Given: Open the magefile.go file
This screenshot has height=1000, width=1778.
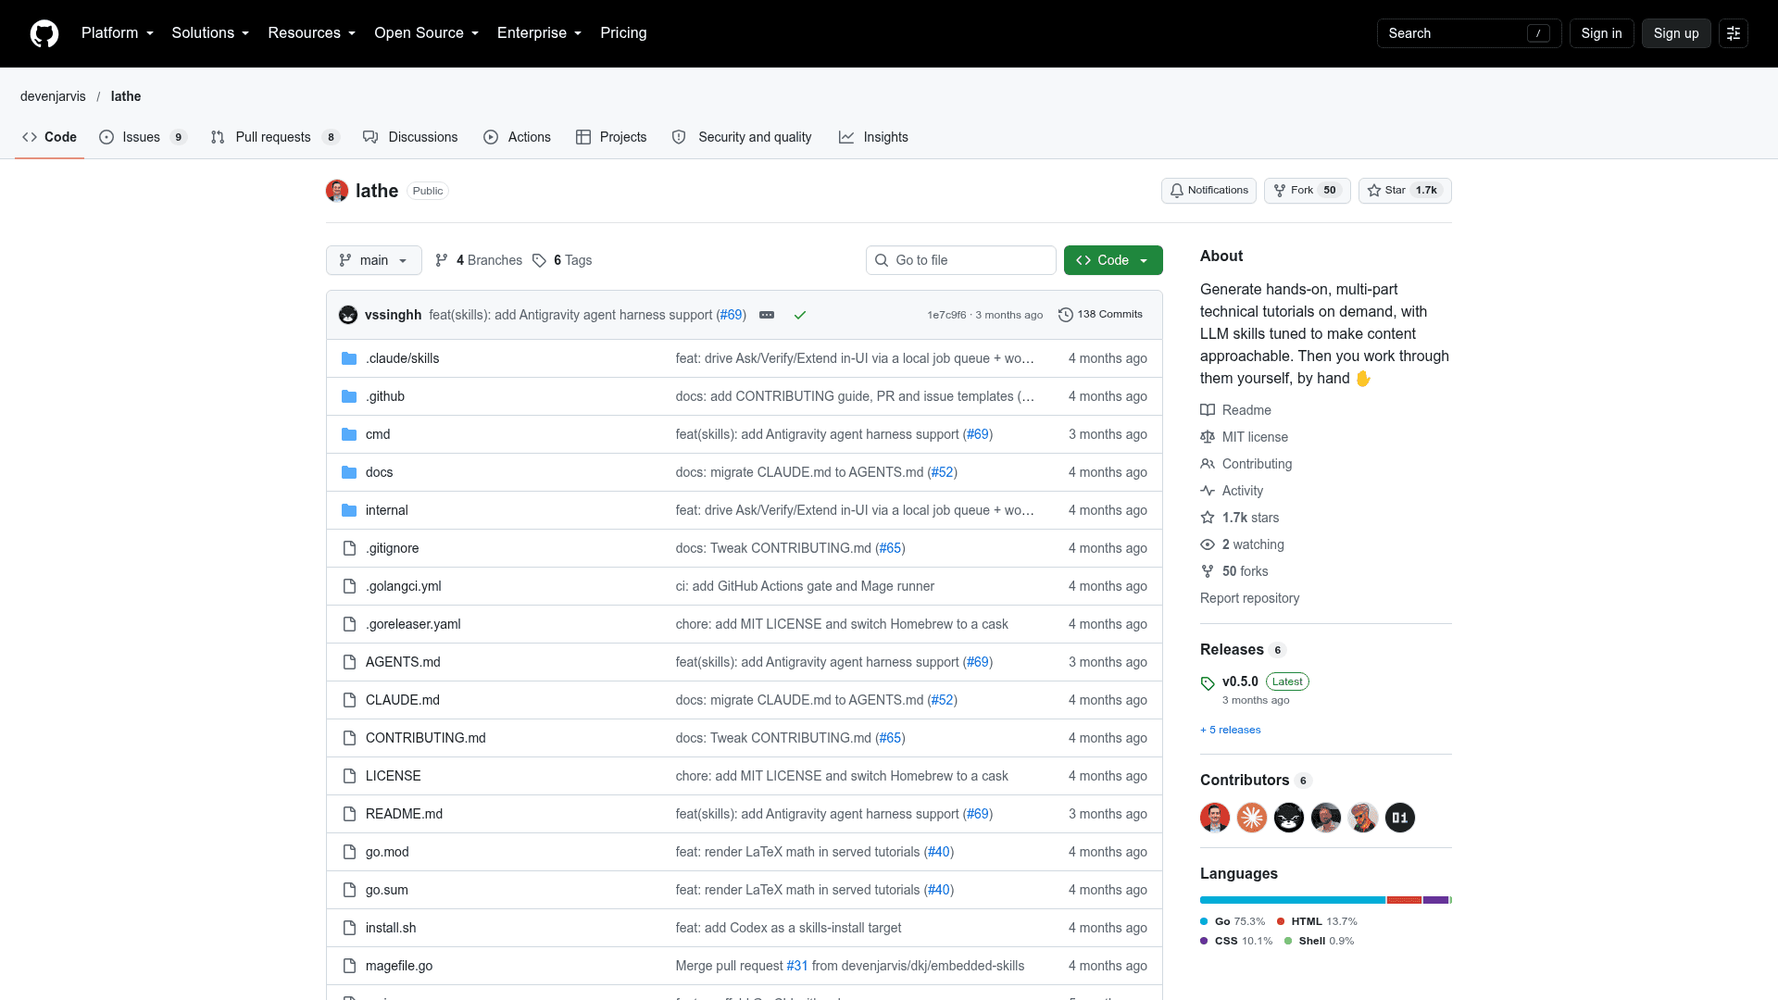Looking at the screenshot, I should 399,966.
